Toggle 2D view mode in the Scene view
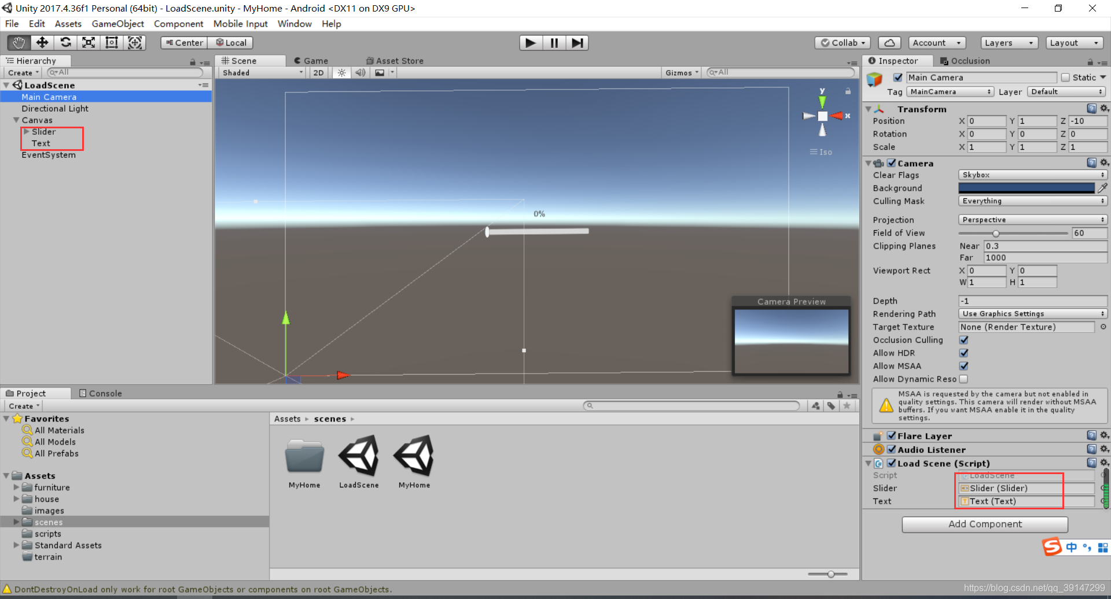The height and width of the screenshot is (599, 1111). click(x=318, y=72)
